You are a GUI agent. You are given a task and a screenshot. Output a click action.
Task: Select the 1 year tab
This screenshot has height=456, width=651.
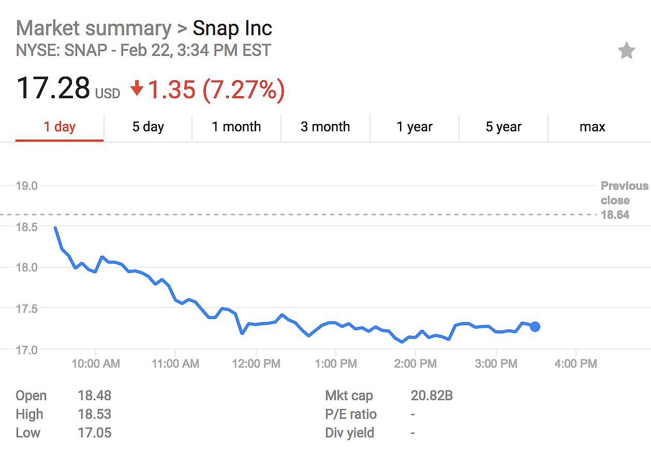pyautogui.click(x=414, y=127)
